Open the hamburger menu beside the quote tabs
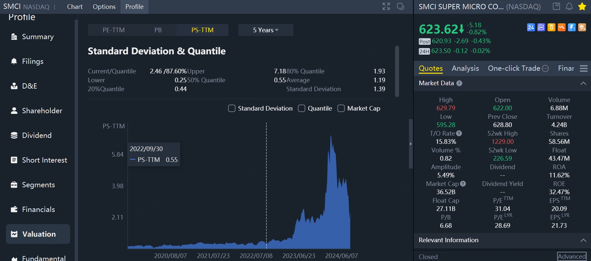The image size is (591, 261). coord(584,68)
